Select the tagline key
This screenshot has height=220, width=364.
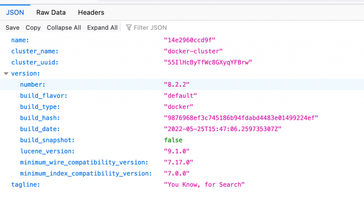(x=26, y=185)
